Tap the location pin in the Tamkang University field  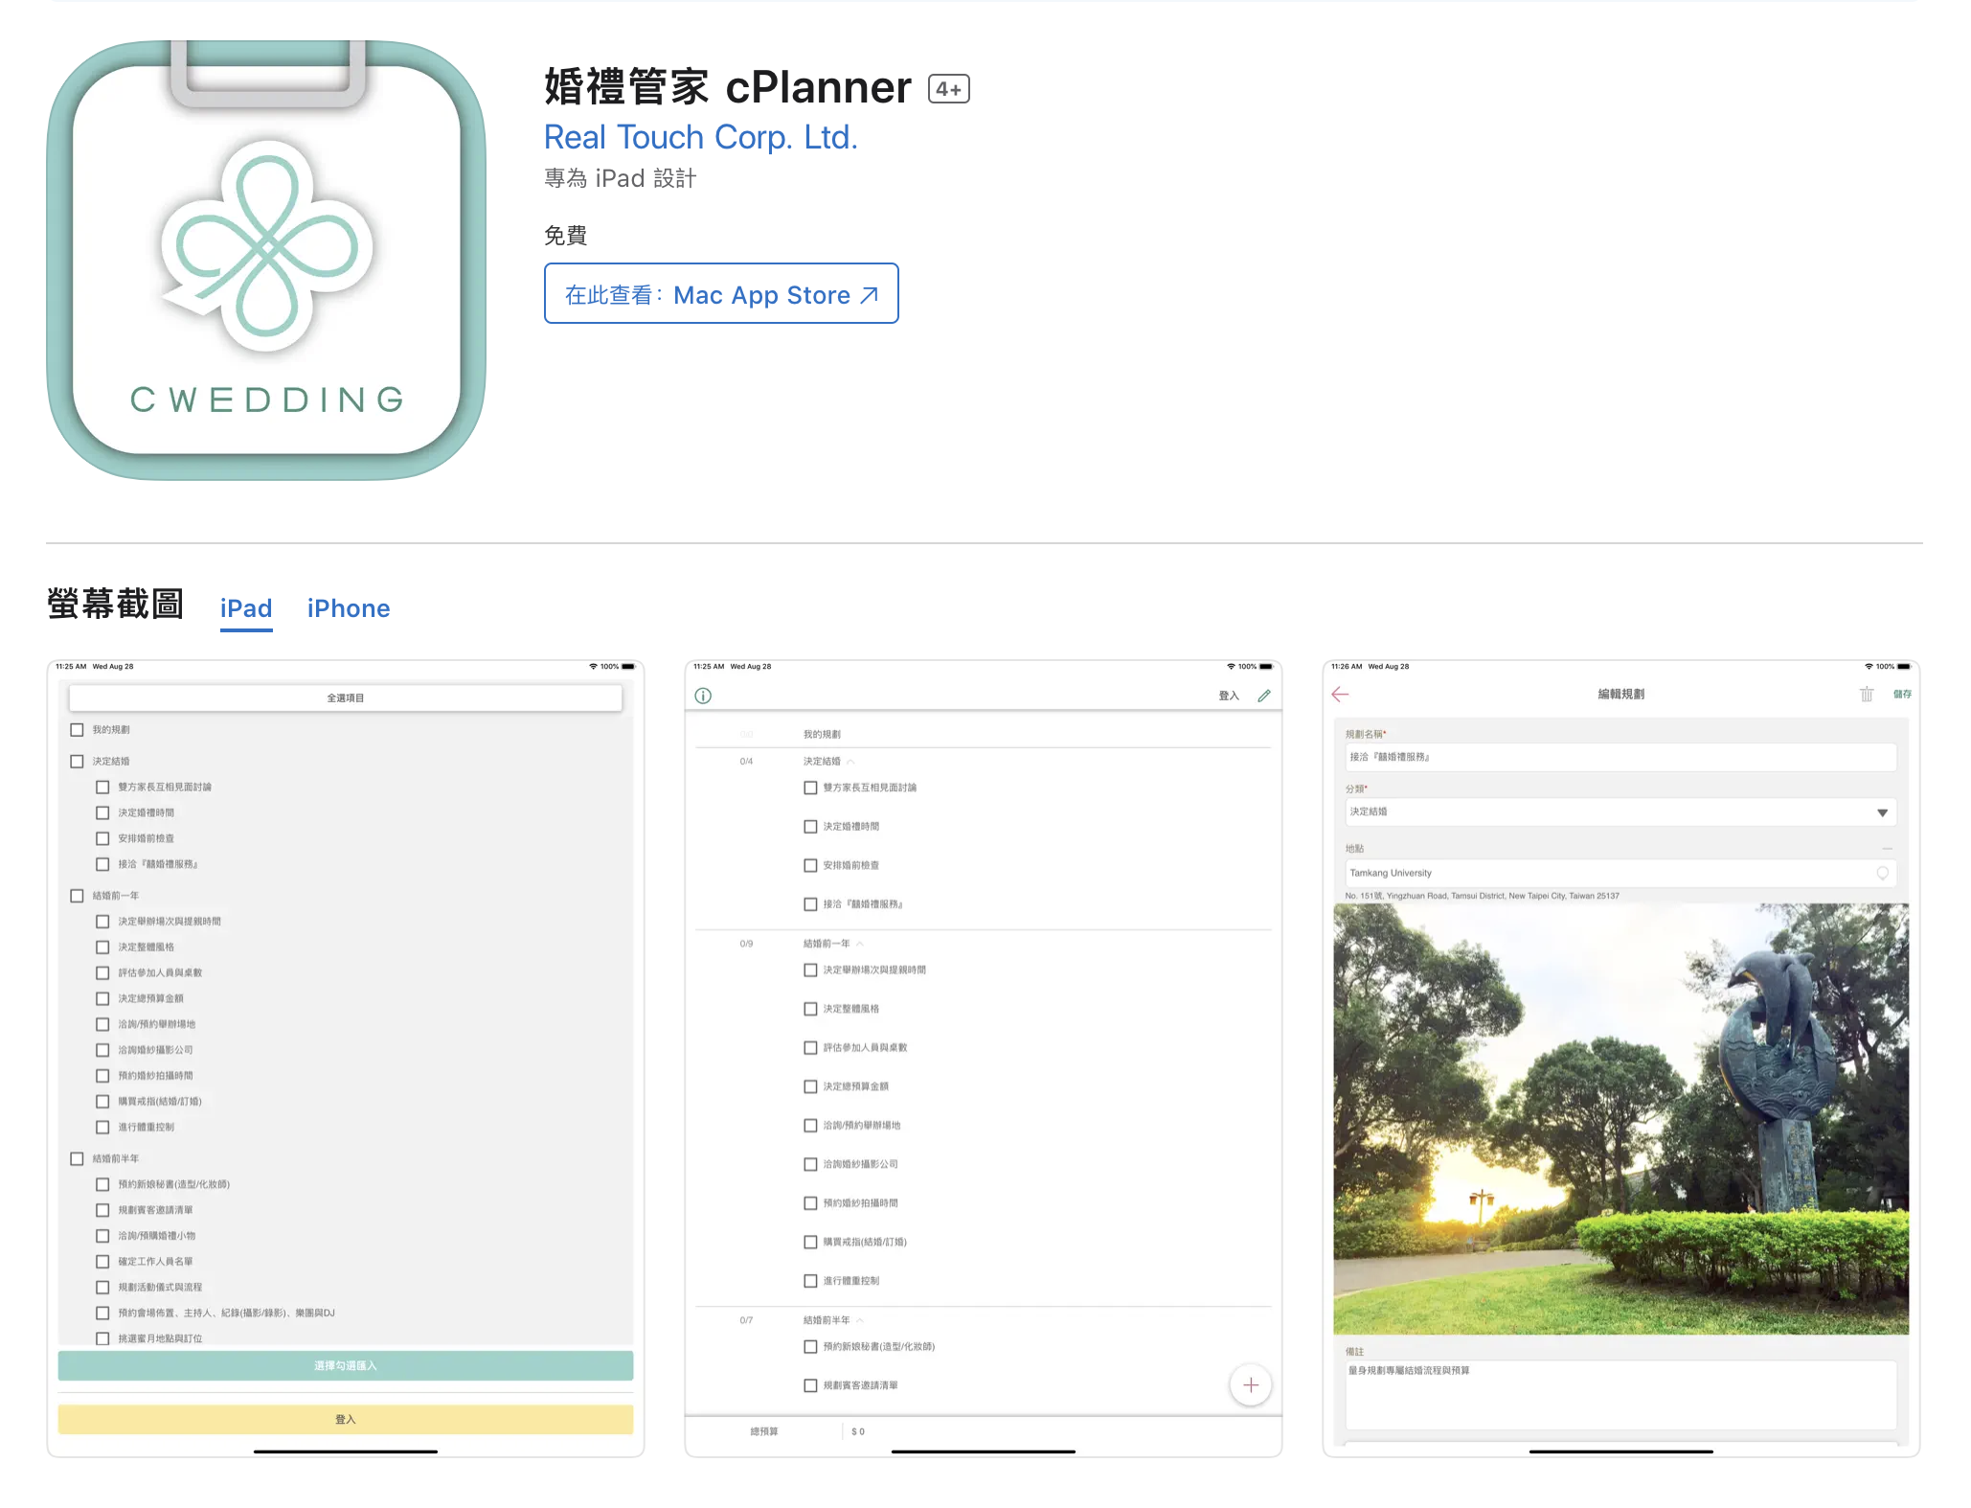[x=1883, y=873]
